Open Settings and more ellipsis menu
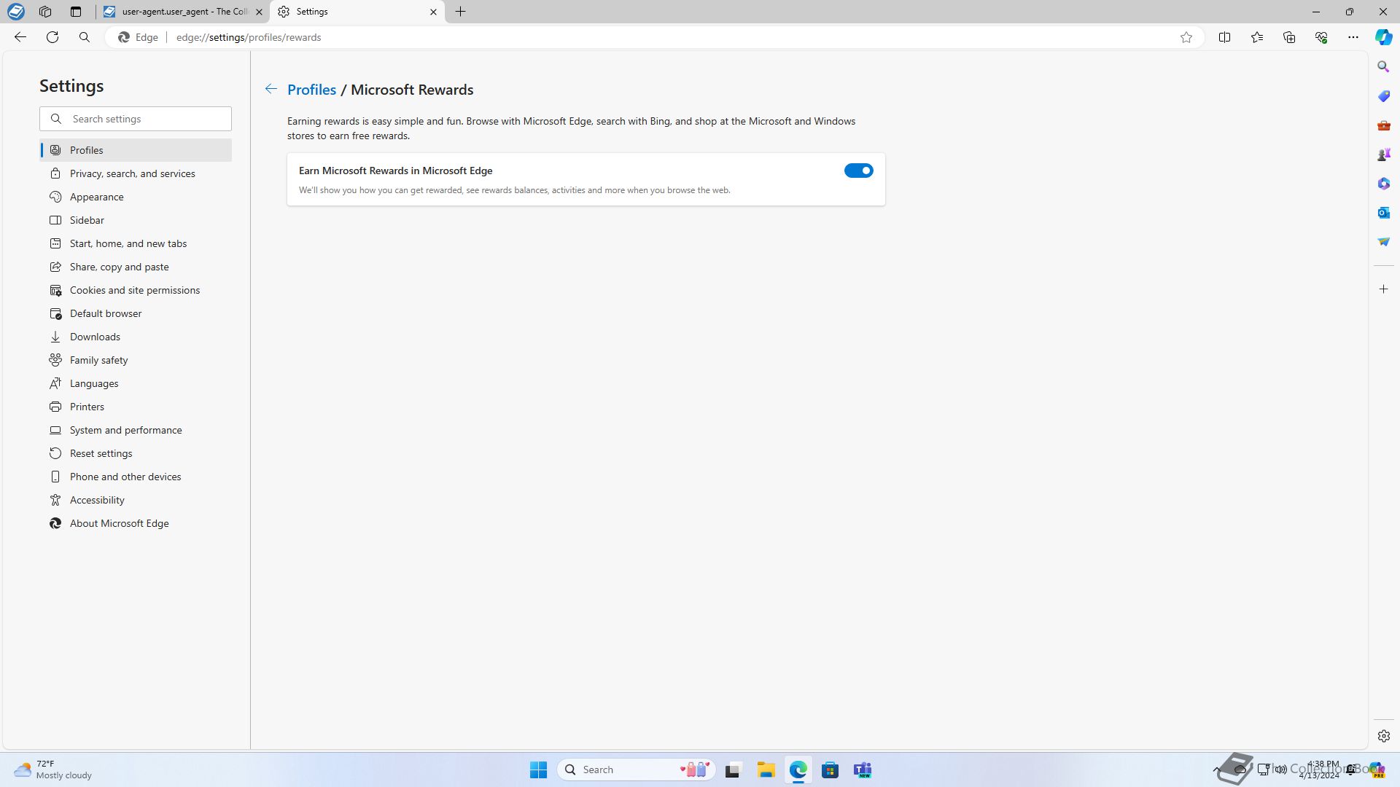 (1353, 37)
